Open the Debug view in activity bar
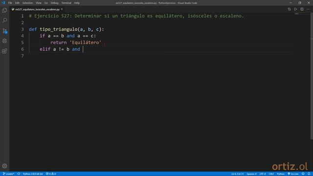Viewport: 313px width, 176px height. 4,41
